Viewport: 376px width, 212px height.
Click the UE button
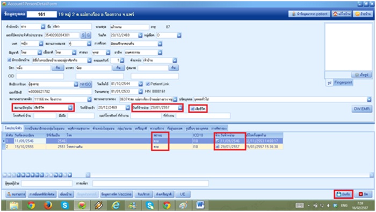183,194
